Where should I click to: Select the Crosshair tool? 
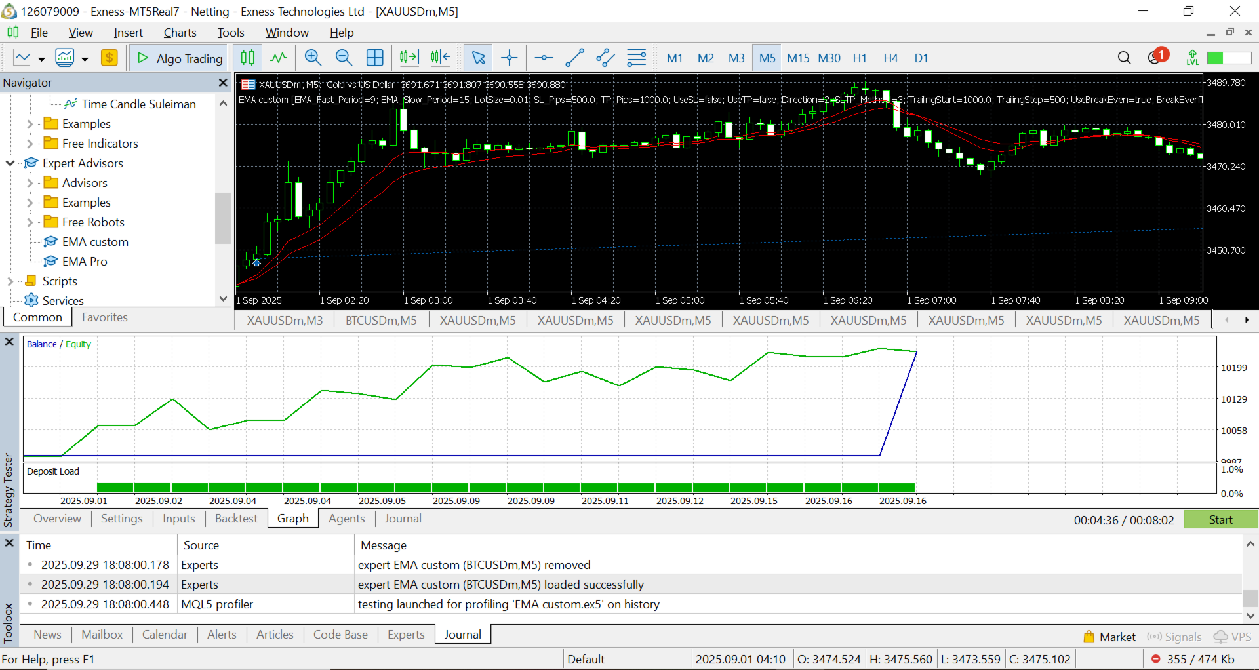(x=510, y=58)
